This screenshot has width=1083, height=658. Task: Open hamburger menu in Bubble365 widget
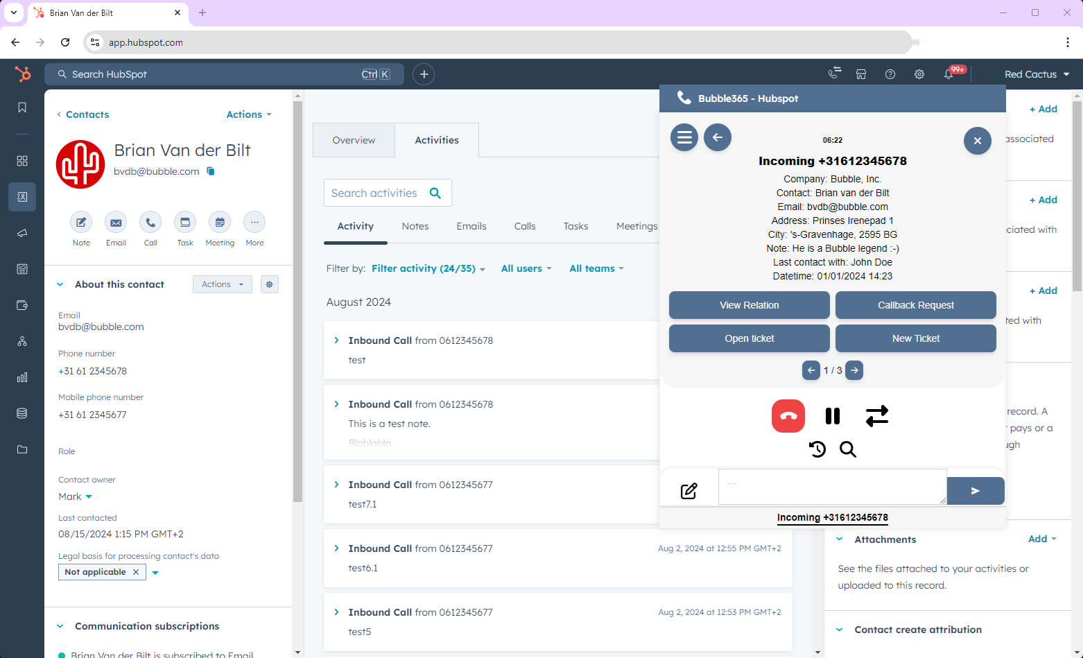pos(684,137)
